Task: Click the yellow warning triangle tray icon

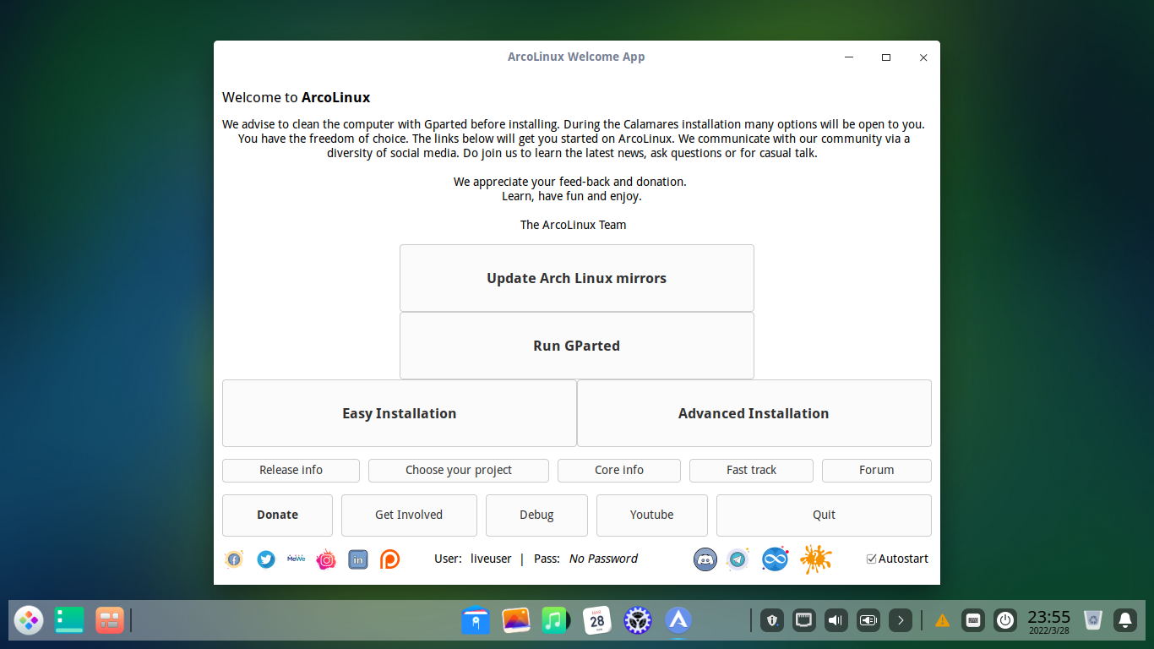Action: 942,620
